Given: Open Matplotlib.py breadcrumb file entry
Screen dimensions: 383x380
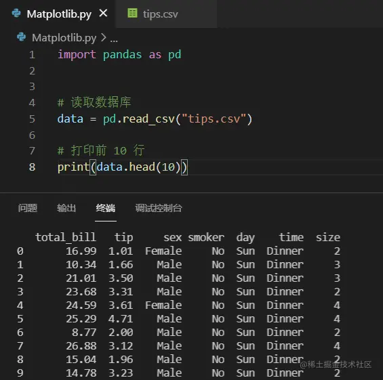Looking at the screenshot, I should pyautogui.click(x=64, y=38).
